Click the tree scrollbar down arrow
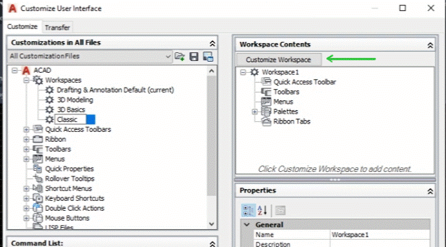 coord(211,224)
